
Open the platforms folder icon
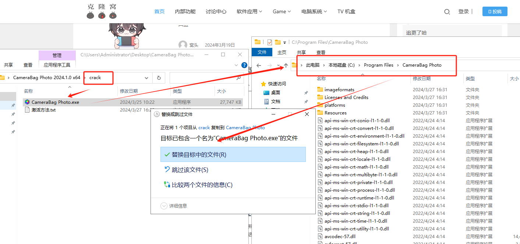point(320,105)
